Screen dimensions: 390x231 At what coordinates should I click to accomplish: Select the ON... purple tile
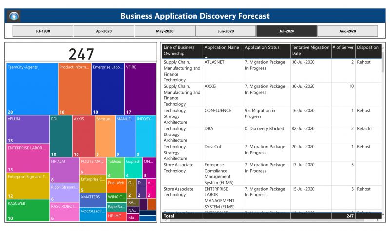pos(150,168)
